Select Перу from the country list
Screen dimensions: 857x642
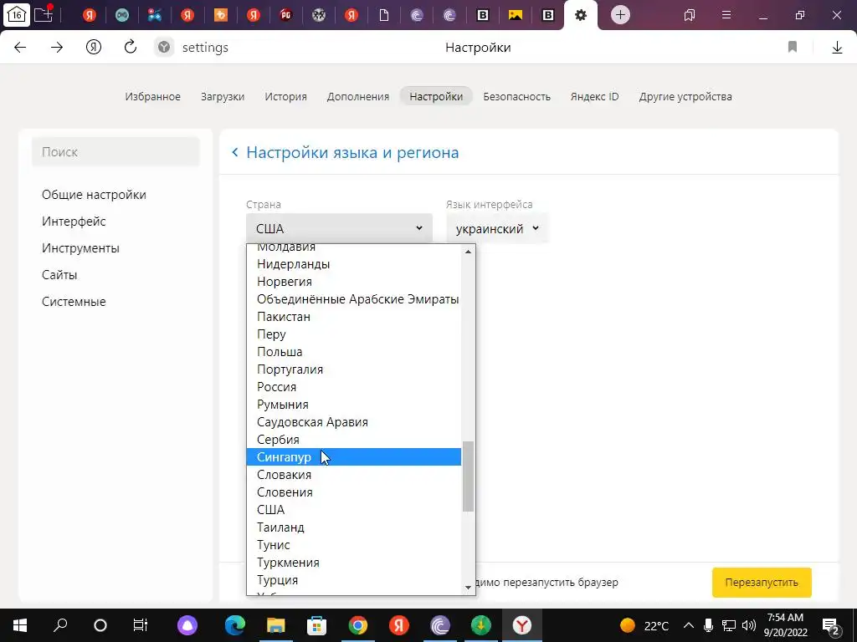coord(354,334)
